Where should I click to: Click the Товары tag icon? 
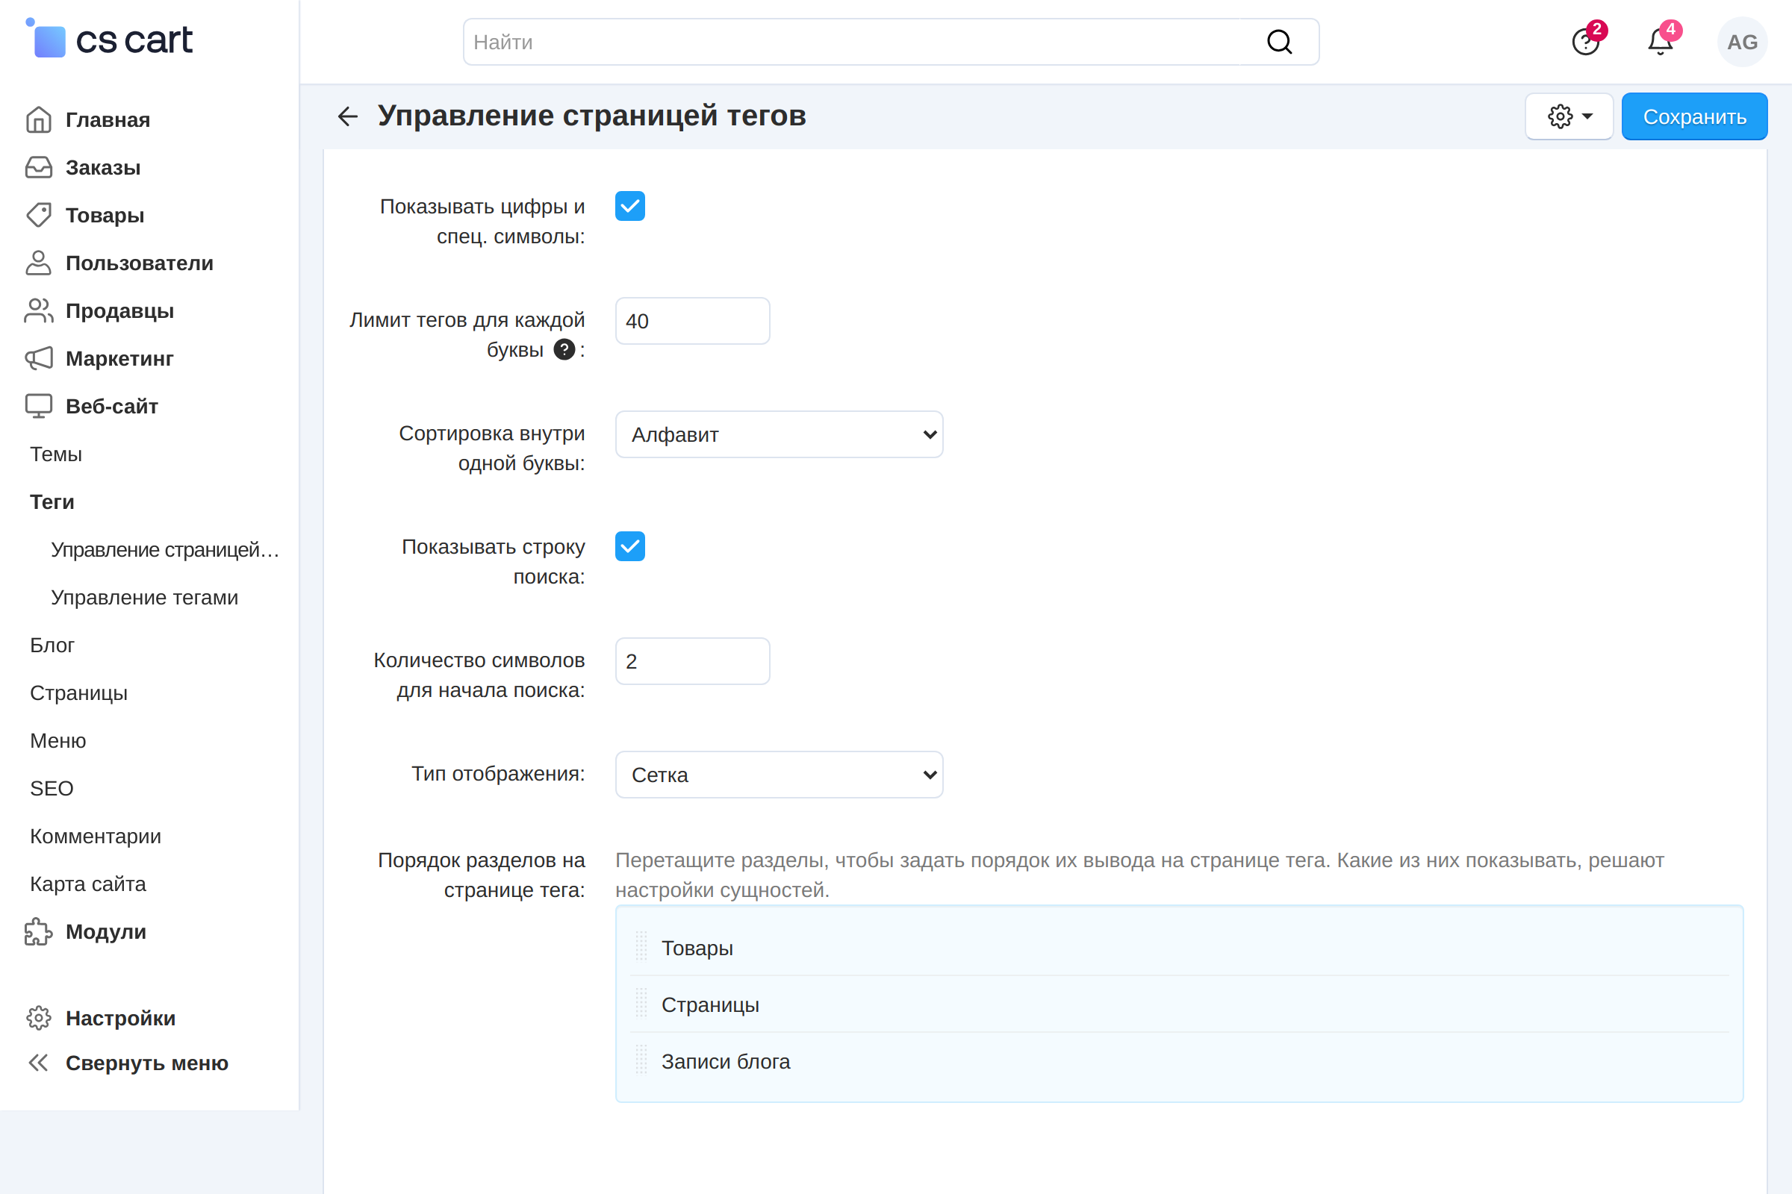pos(38,215)
